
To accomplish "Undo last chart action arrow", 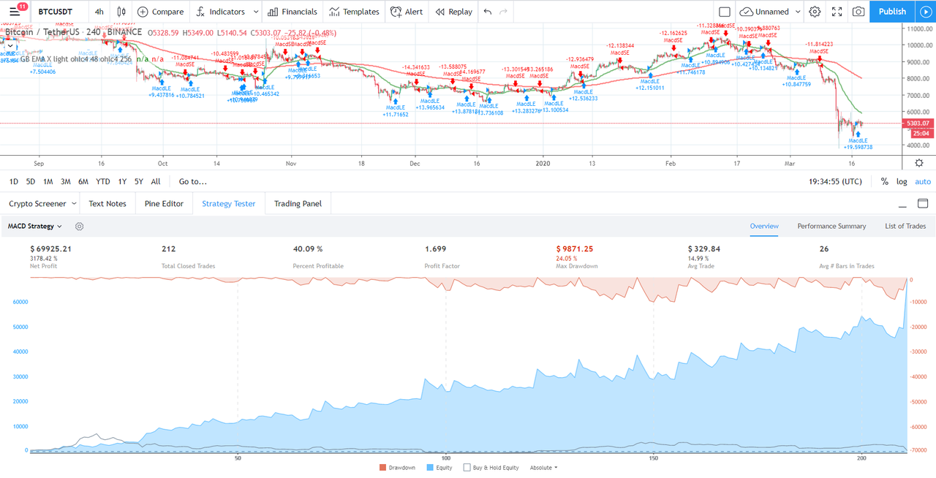I will (x=488, y=12).
